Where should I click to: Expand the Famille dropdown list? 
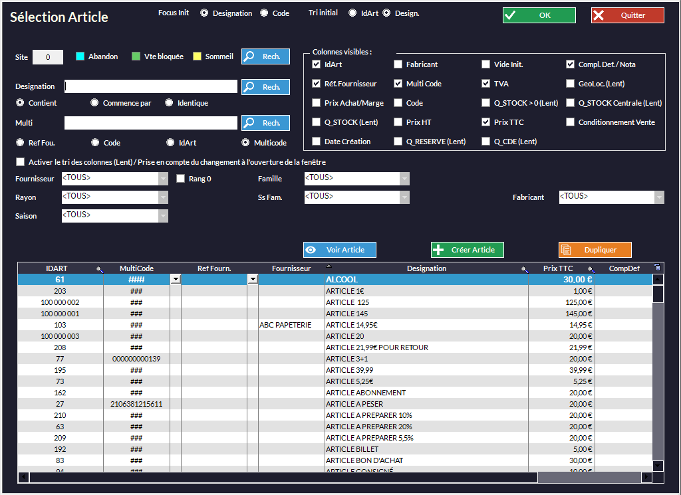(404, 178)
